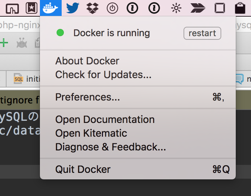Viewport: 251px width, 196px height.
Task: Click the empty square menu bar icon
Action: pyautogui.click(x=220, y=8)
